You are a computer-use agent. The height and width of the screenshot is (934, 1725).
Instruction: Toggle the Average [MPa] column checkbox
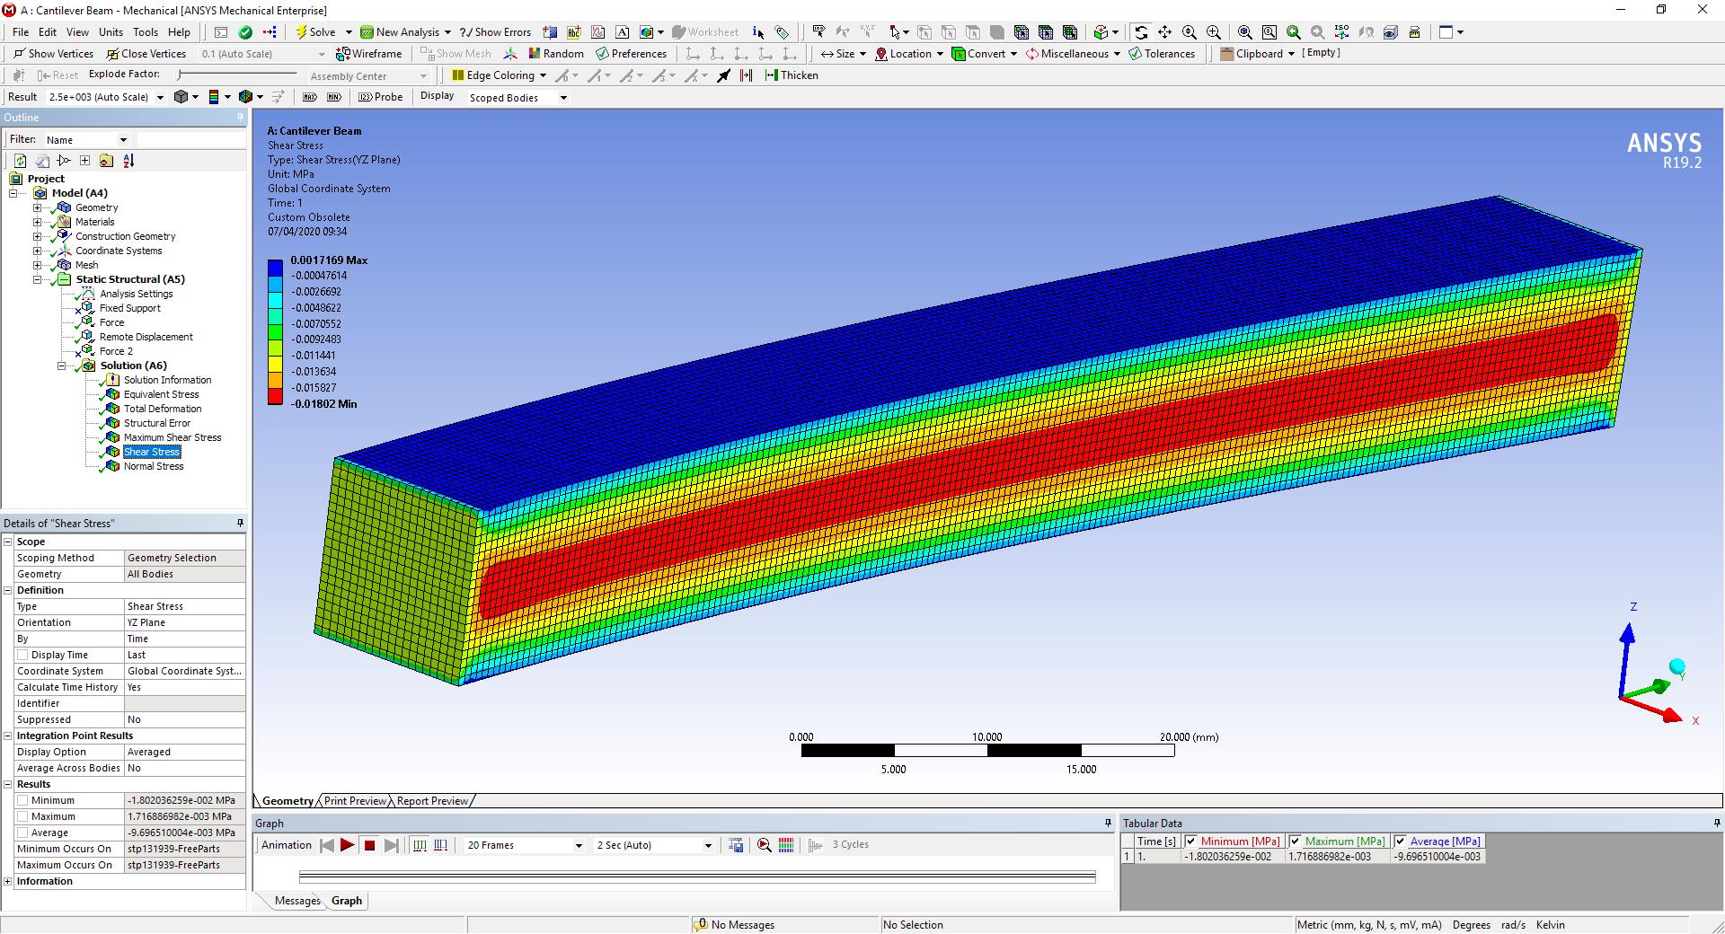[x=1400, y=841]
